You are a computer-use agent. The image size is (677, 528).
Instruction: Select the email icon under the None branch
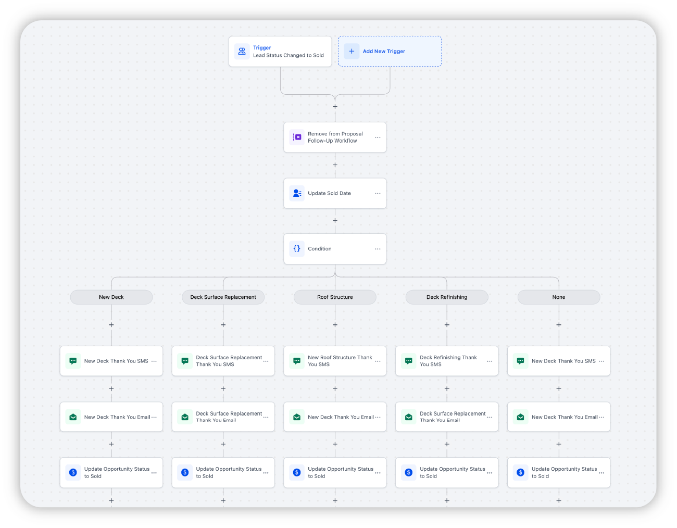click(520, 417)
